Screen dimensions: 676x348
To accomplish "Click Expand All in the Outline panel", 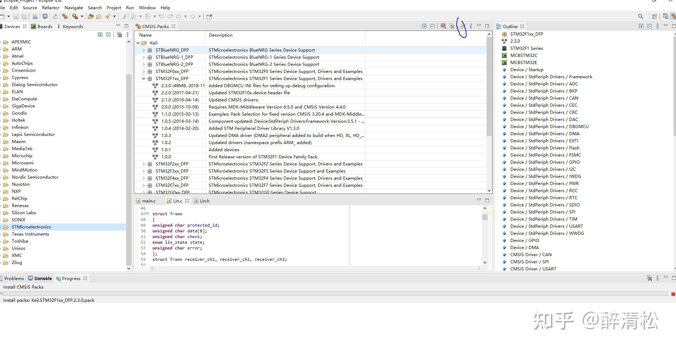I will coord(641,26).
